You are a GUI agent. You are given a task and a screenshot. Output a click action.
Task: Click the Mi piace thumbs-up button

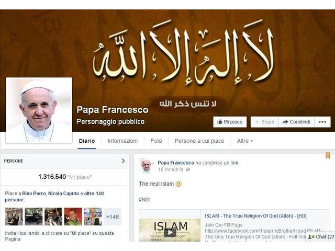click(230, 122)
